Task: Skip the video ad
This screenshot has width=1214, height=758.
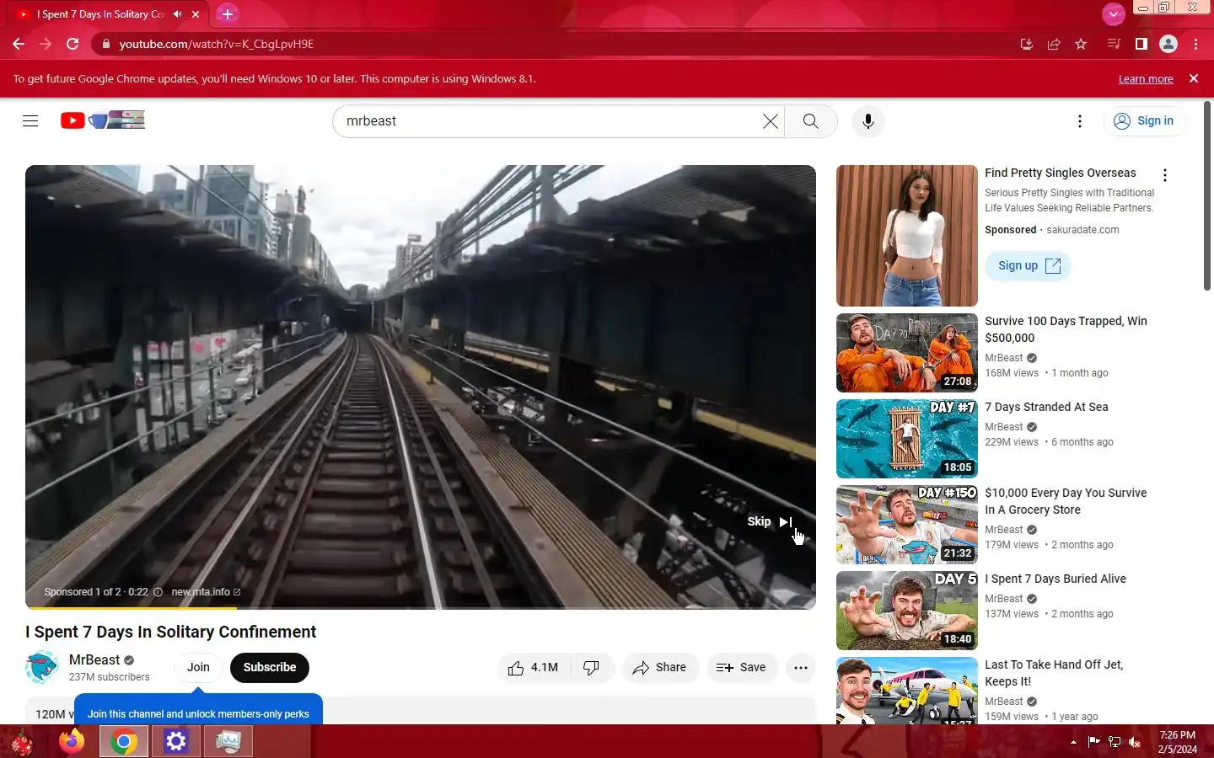Action: coord(769,521)
